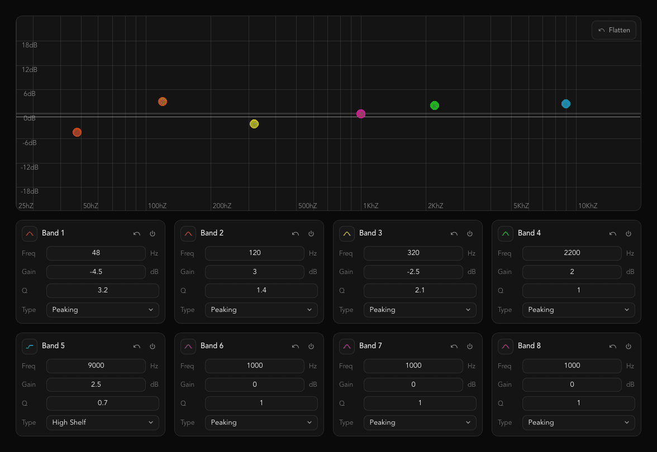
Task: Click Band 1 Gain field showing -4.5
Action: point(96,272)
